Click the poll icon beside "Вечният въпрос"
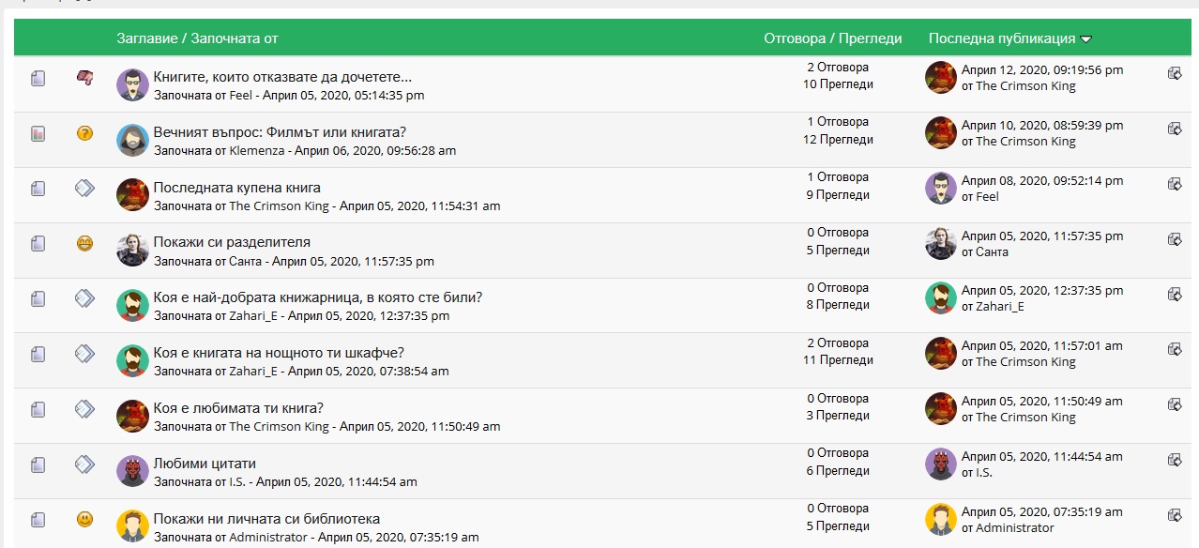The height and width of the screenshot is (548, 1199). coord(38,134)
